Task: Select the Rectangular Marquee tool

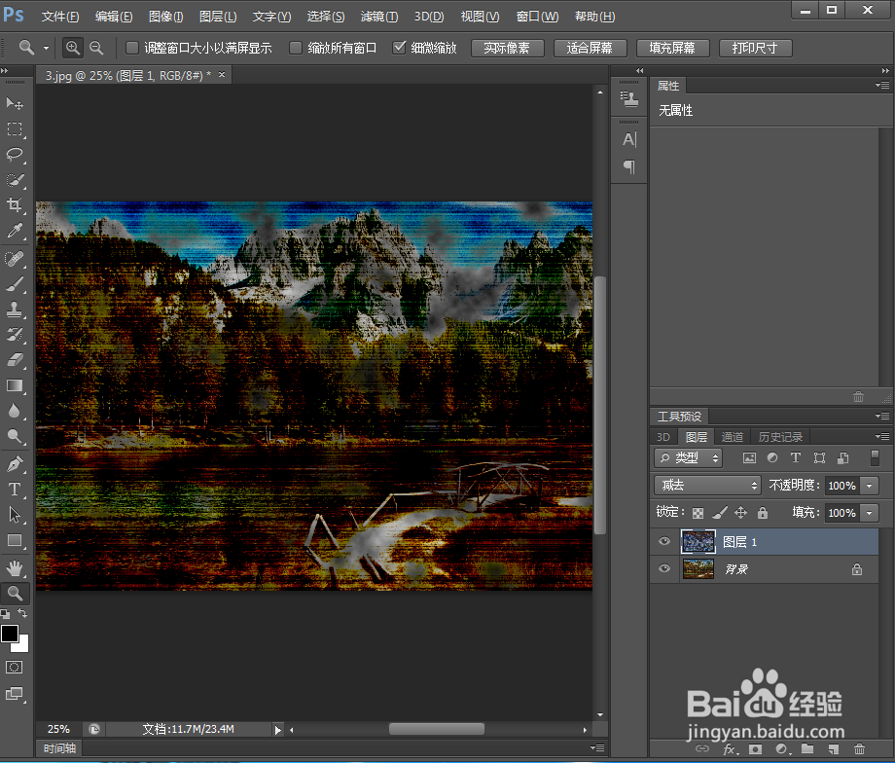Action: [15, 129]
